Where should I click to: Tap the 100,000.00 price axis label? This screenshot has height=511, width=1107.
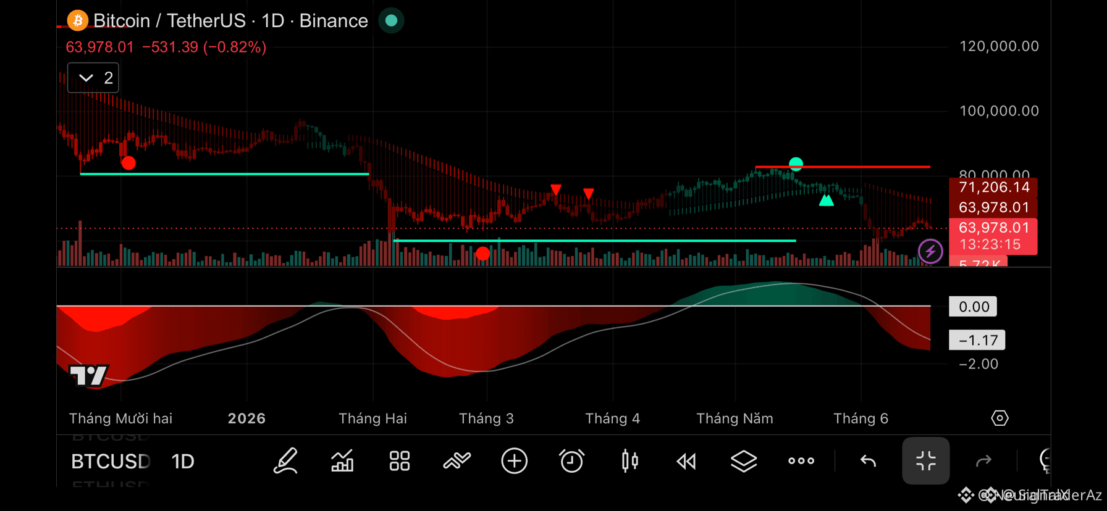(x=999, y=111)
